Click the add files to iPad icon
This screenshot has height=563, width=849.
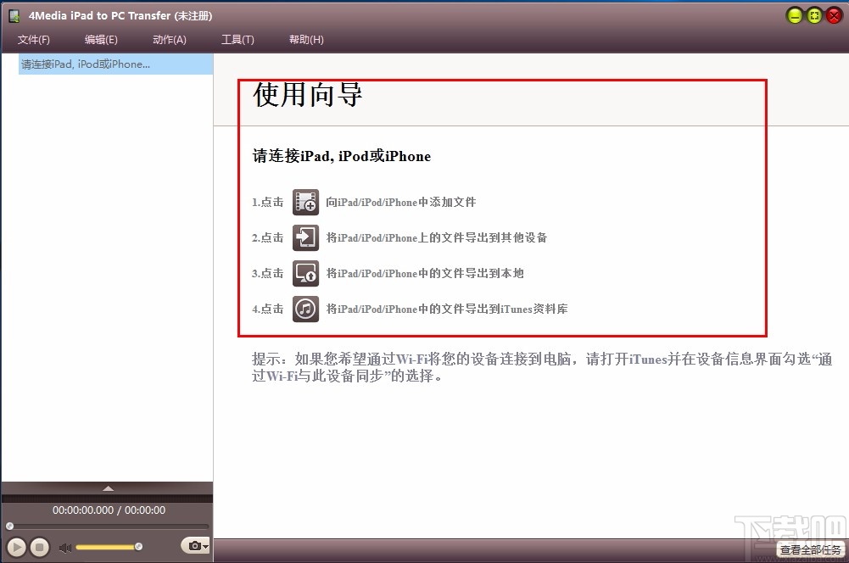coord(305,202)
